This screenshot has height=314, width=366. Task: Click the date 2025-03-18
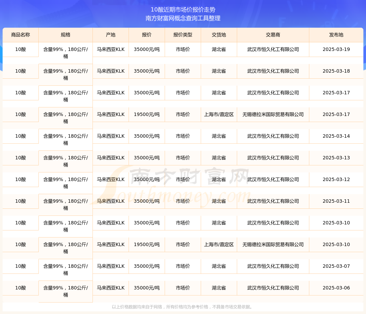[336, 71]
